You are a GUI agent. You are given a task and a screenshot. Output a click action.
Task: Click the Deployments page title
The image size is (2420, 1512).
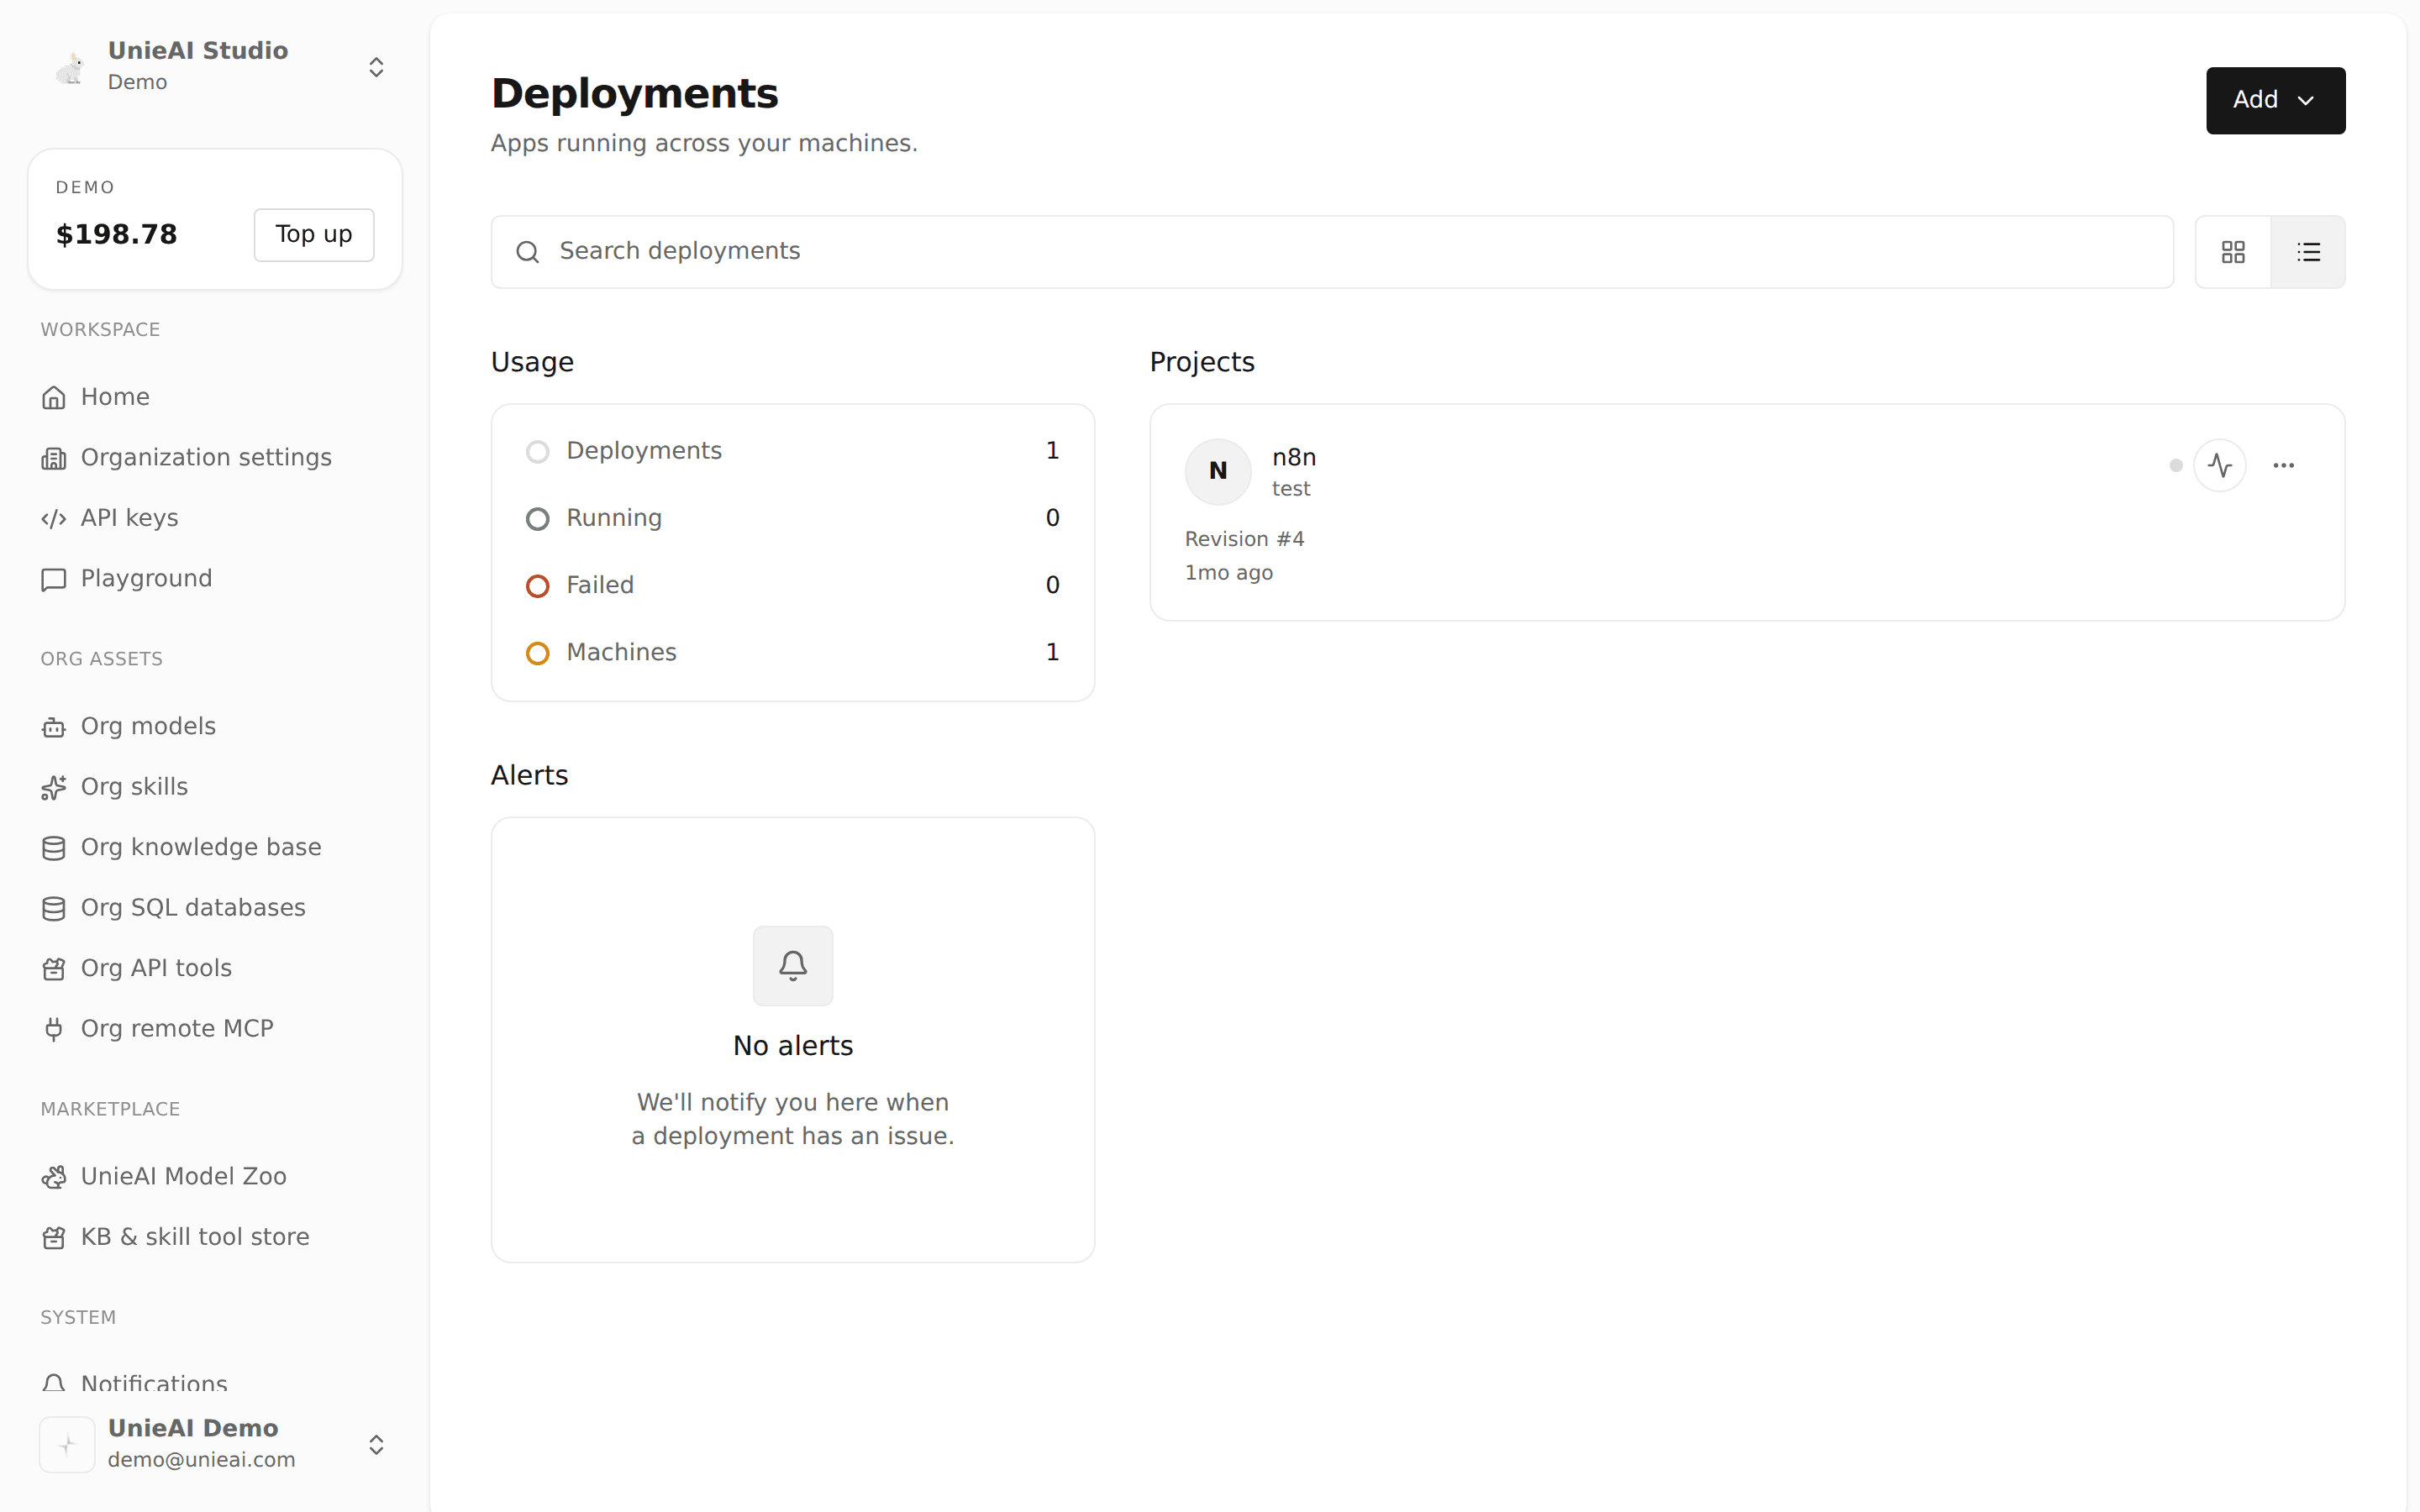point(634,93)
